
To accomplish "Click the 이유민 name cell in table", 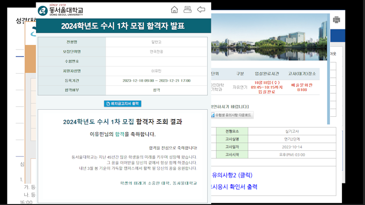I will pyautogui.click(x=156, y=71).
